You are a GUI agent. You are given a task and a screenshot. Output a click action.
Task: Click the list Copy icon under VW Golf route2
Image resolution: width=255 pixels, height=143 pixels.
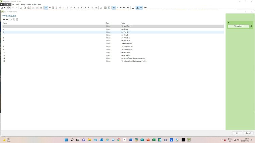(14, 19)
